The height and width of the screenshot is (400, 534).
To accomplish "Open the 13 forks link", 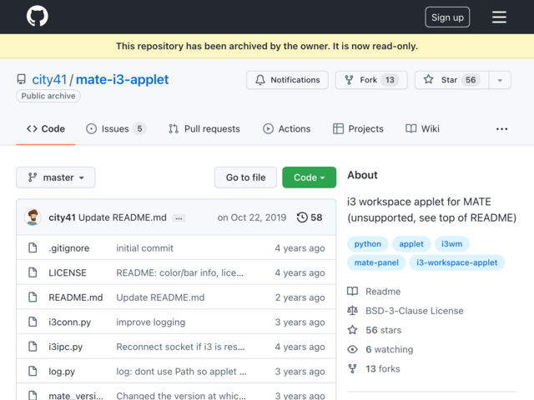I will [383, 368].
